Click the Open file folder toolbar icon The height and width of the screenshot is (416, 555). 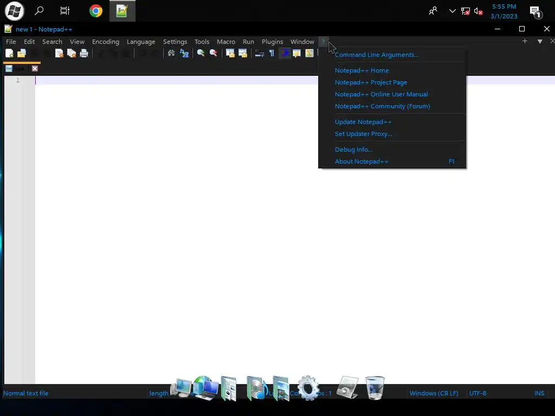click(22, 54)
